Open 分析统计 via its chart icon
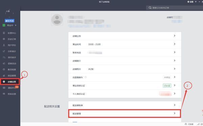Screen dimensions: 203x126 pos(4,51)
